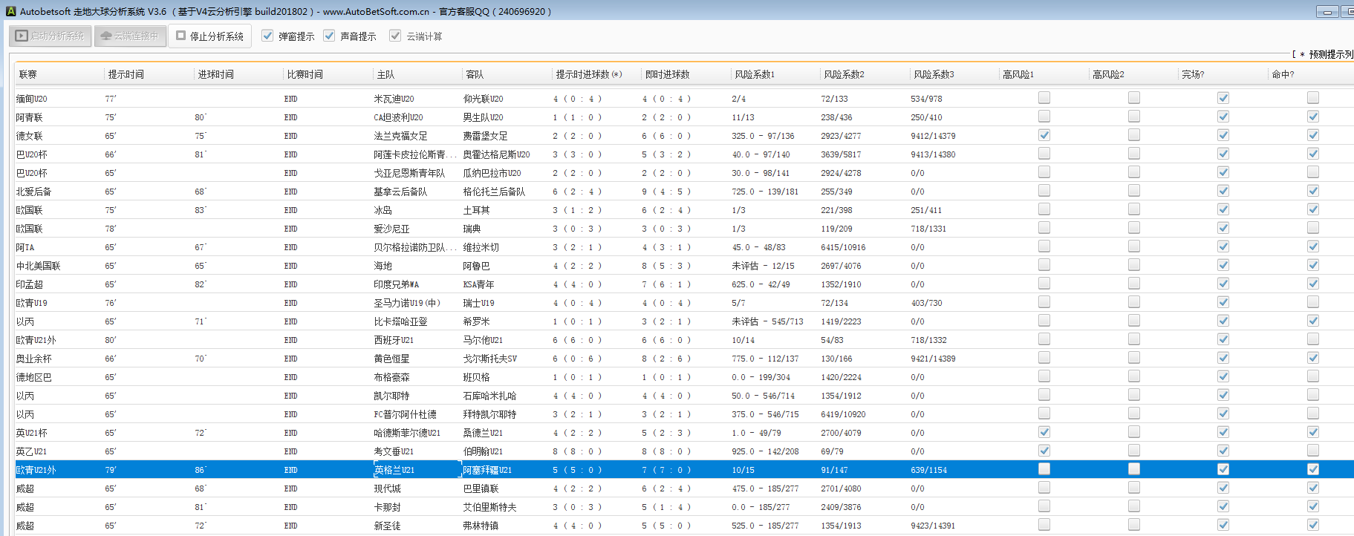
Task: Click the Autobetsoft app icon in title bar
Action: click(x=10, y=11)
